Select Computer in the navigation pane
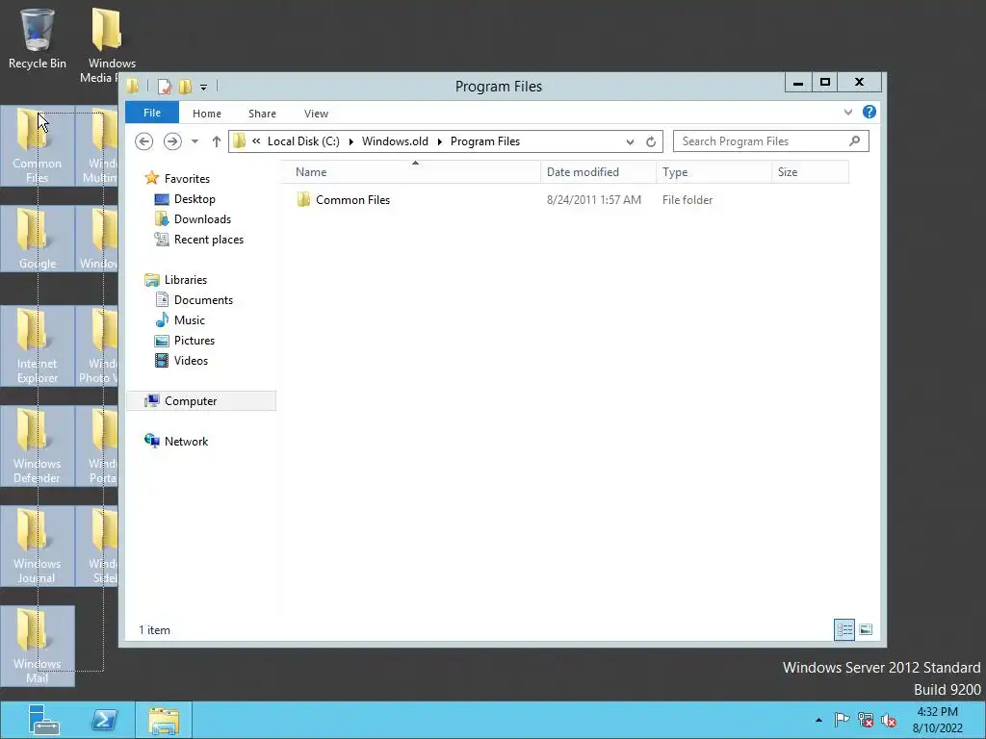 (x=201, y=401)
